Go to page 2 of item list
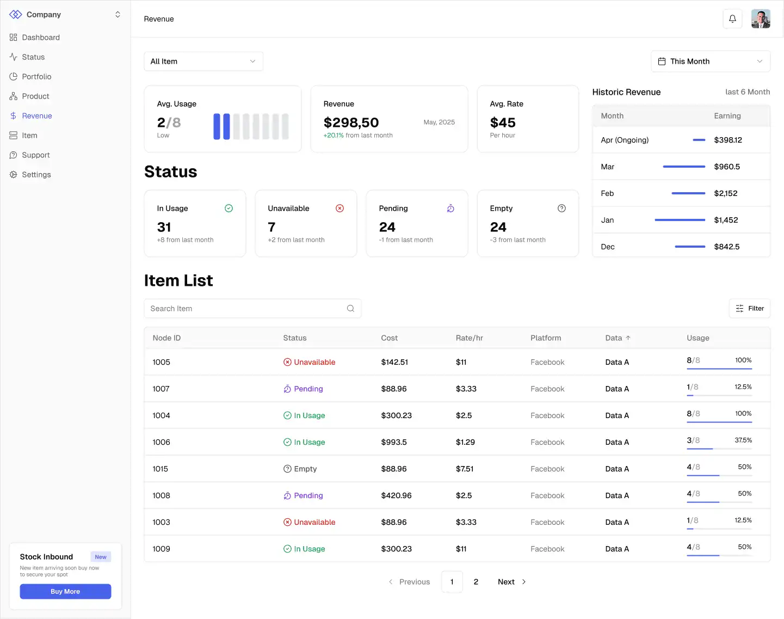 (x=476, y=582)
